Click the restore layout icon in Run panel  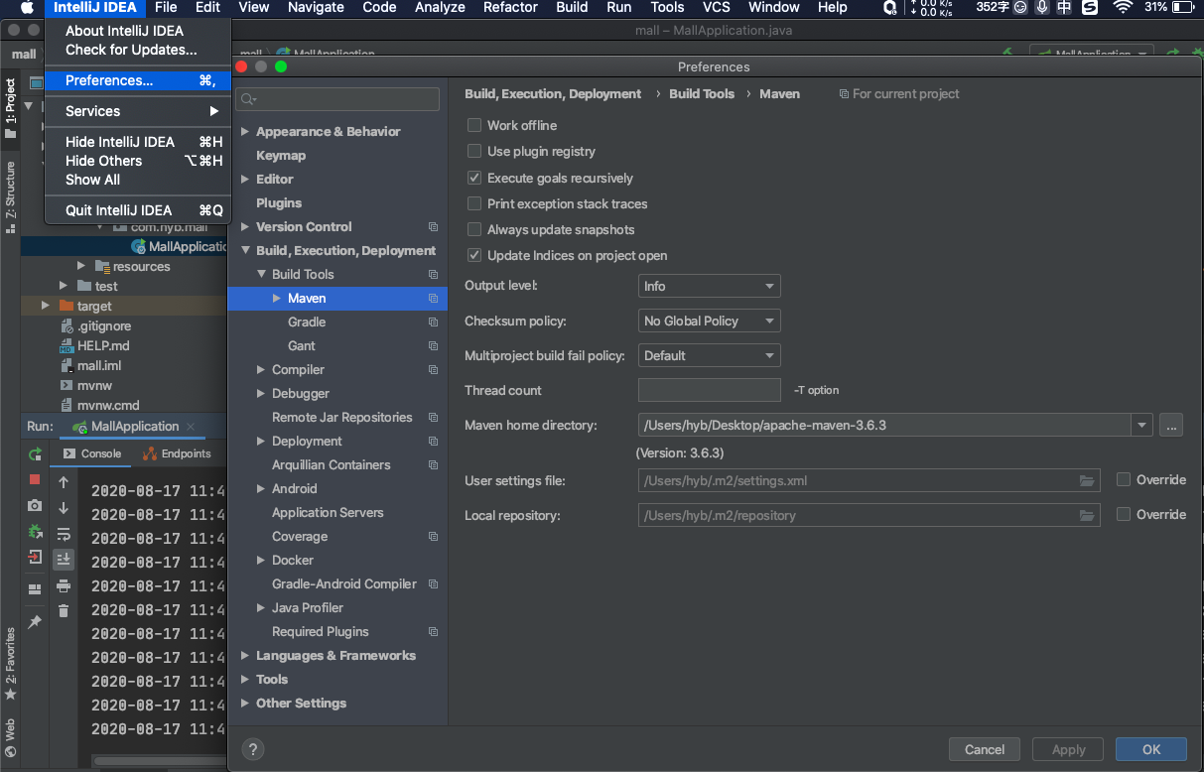click(x=35, y=588)
